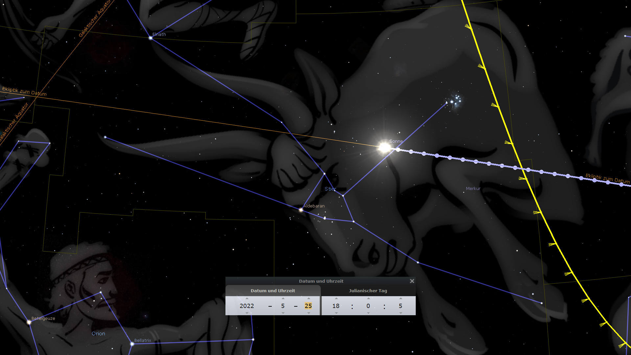Select the star Aldebaran
The height and width of the screenshot is (355, 631).
[301, 209]
